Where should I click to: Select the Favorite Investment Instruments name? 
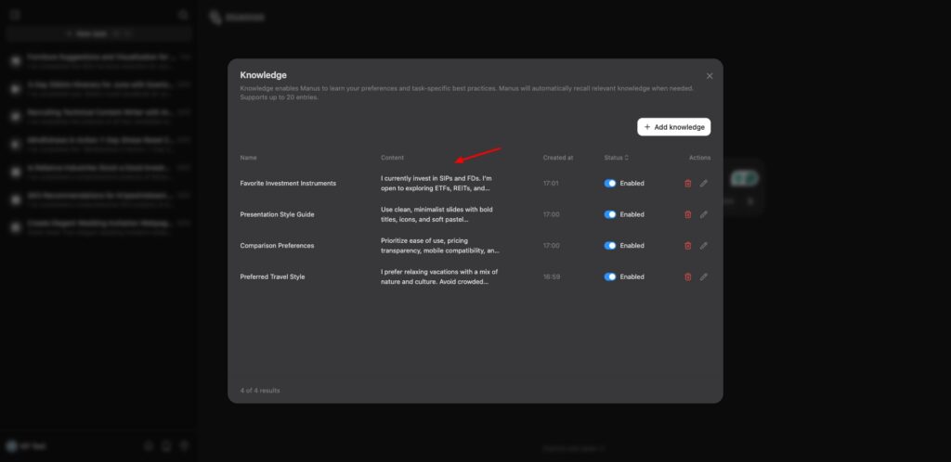[x=288, y=184]
